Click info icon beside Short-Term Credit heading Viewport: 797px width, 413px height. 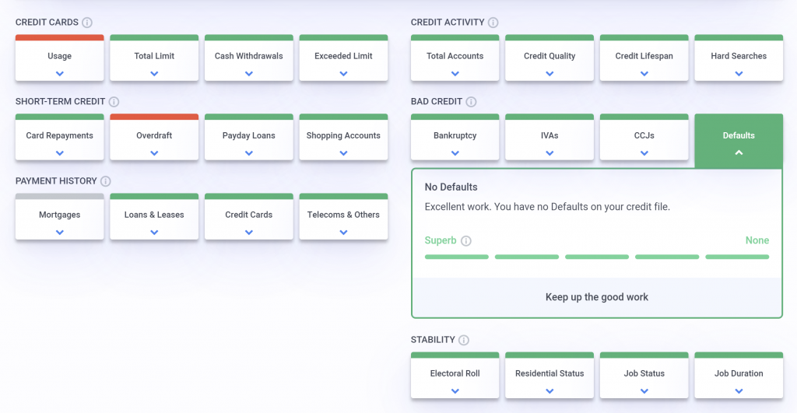[x=114, y=102]
